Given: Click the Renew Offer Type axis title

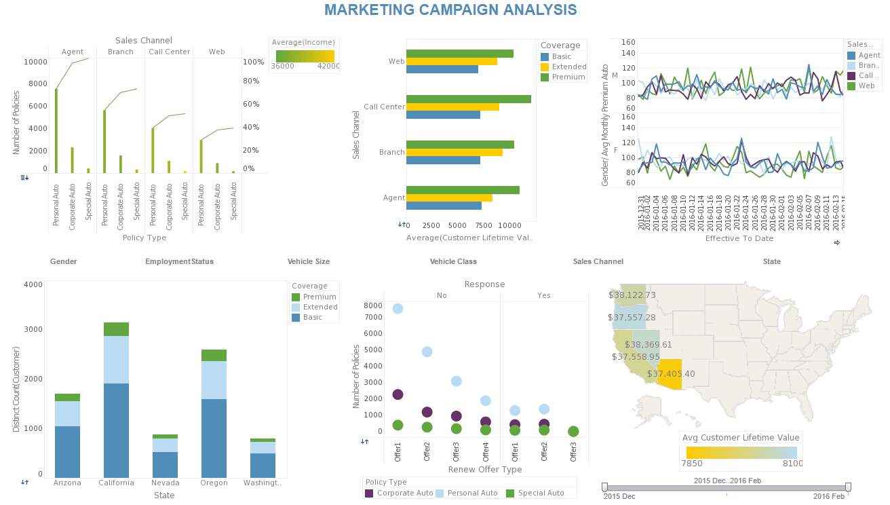Looking at the screenshot, I should point(485,469).
